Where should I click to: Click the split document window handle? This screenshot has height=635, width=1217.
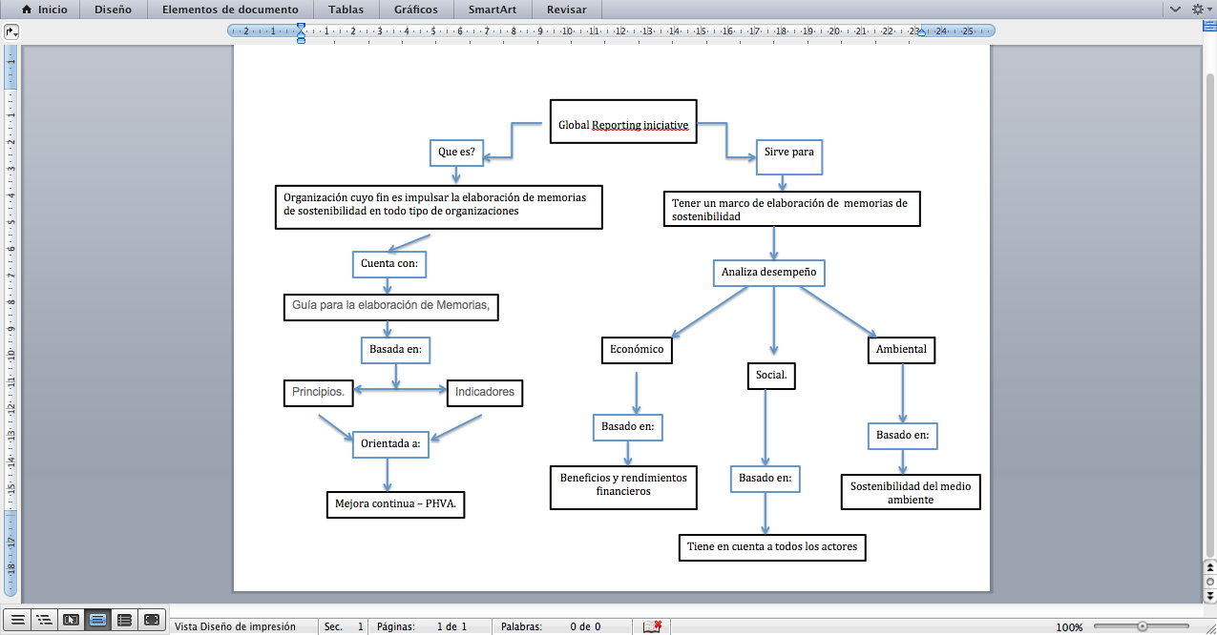pyautogui.click(x=1209, y=28)
